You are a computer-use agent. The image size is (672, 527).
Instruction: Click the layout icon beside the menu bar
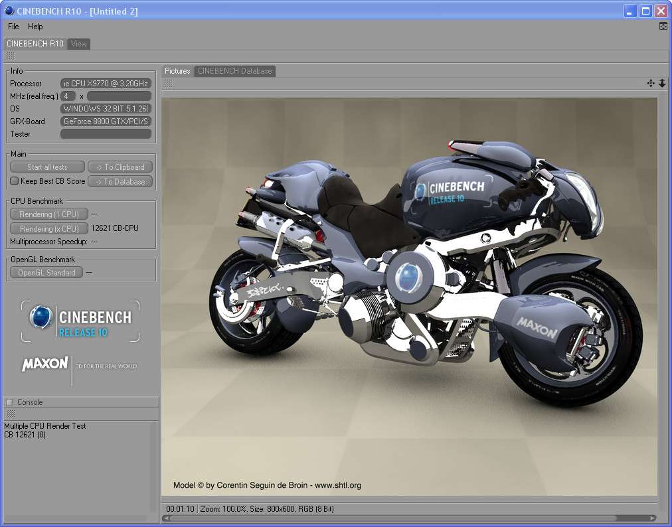point(663,27)
